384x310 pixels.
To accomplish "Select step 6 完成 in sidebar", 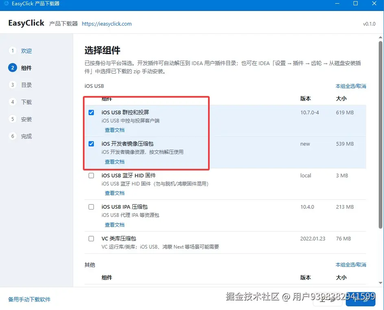I will point(20,136).
